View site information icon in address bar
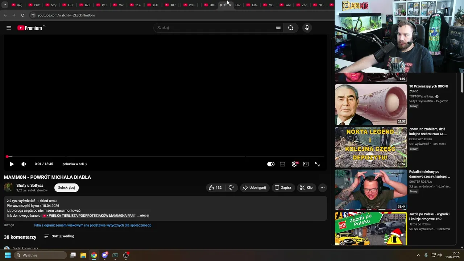This screenshot has width=464, height=261. click(x=33, y=15)
